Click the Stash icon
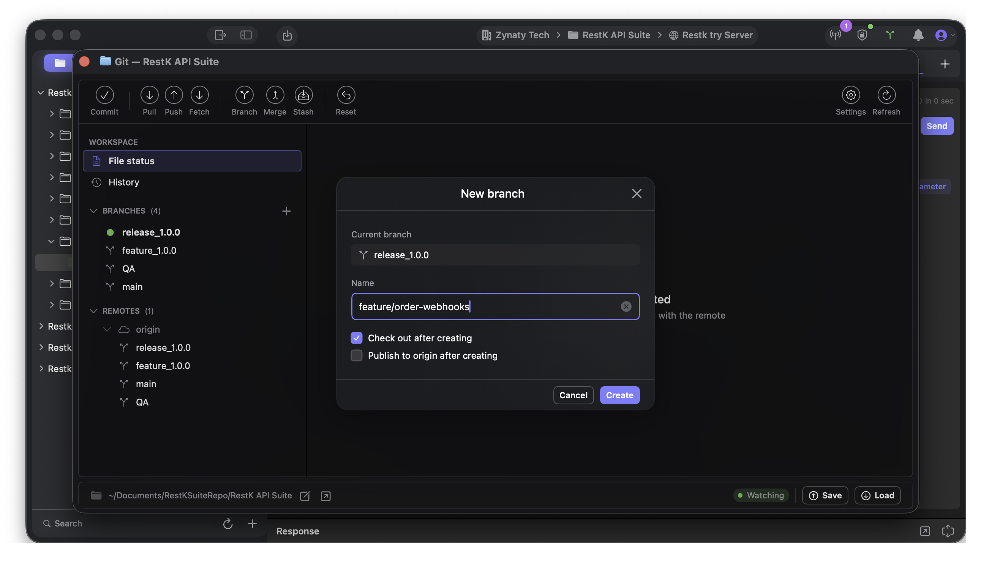 pyautogui.click(x=303, y=95)
